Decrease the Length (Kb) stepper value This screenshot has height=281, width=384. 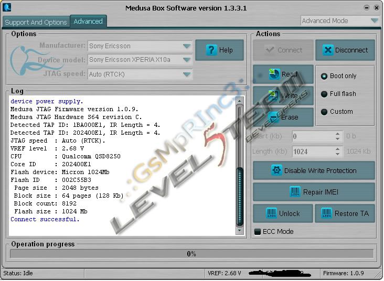click(338, 154)
